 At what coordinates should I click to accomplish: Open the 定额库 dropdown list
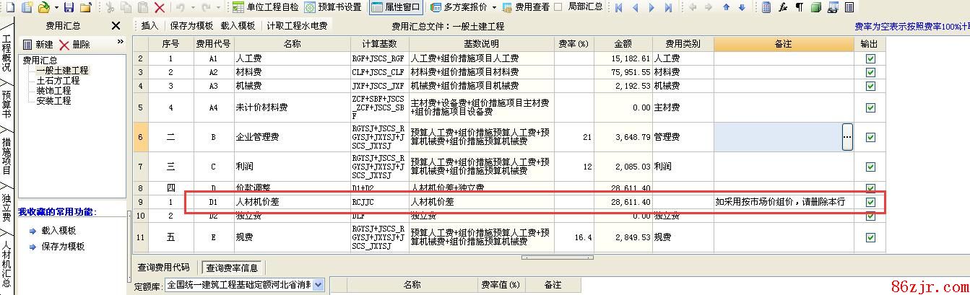[x=319, y=285]
